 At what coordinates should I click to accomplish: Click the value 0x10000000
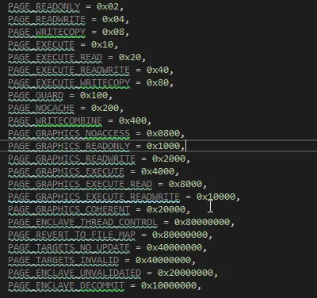click(x=169, y=285)
